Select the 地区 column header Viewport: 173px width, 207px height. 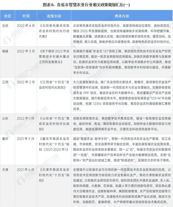(7, 16)
